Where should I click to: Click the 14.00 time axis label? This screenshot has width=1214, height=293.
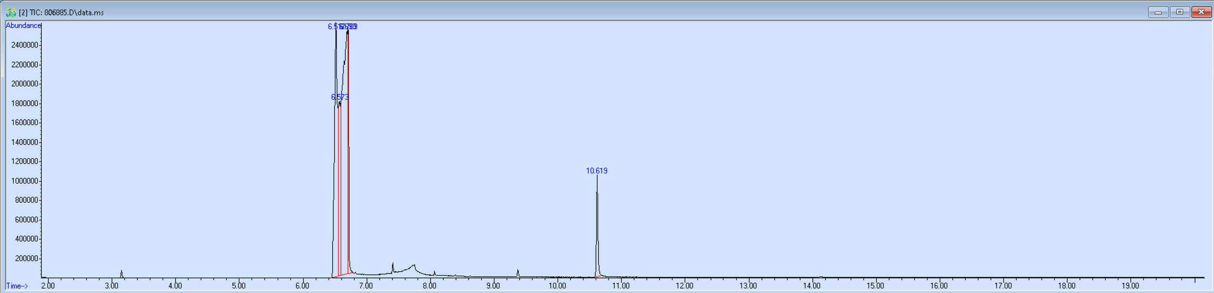click(x=812, y=286)
